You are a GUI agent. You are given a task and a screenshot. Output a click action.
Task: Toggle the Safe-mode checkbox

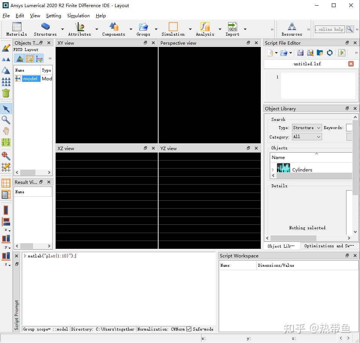pyautogui.click(x=189, y=329)
